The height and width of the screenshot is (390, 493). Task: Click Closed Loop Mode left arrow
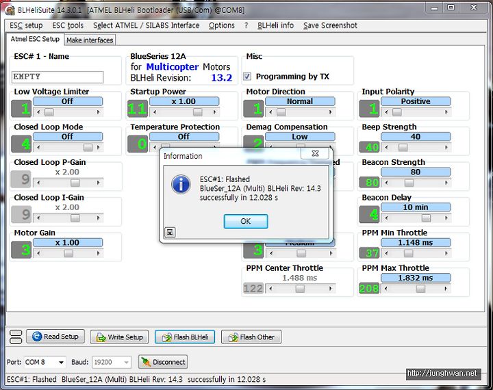pos(38,147)
